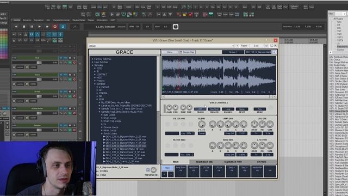348x196 pixels.
Task: Click the round knob icon in transport bar
Action: point(176,27)
